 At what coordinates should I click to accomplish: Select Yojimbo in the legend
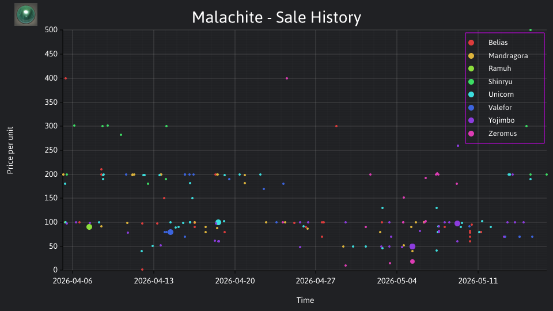(501, 120)
